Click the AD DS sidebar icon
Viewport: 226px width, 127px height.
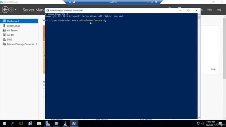click(x=4, y=35)
